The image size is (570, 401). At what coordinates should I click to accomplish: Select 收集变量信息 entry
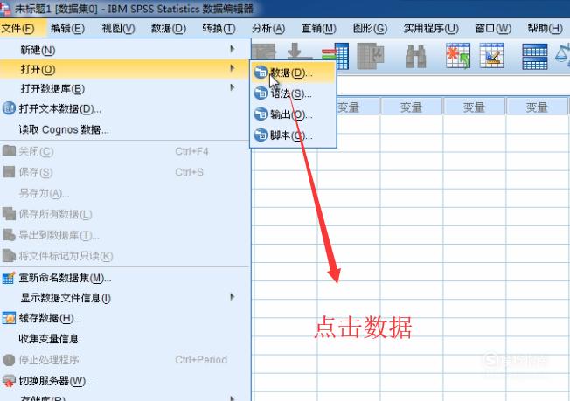(124, 339)
